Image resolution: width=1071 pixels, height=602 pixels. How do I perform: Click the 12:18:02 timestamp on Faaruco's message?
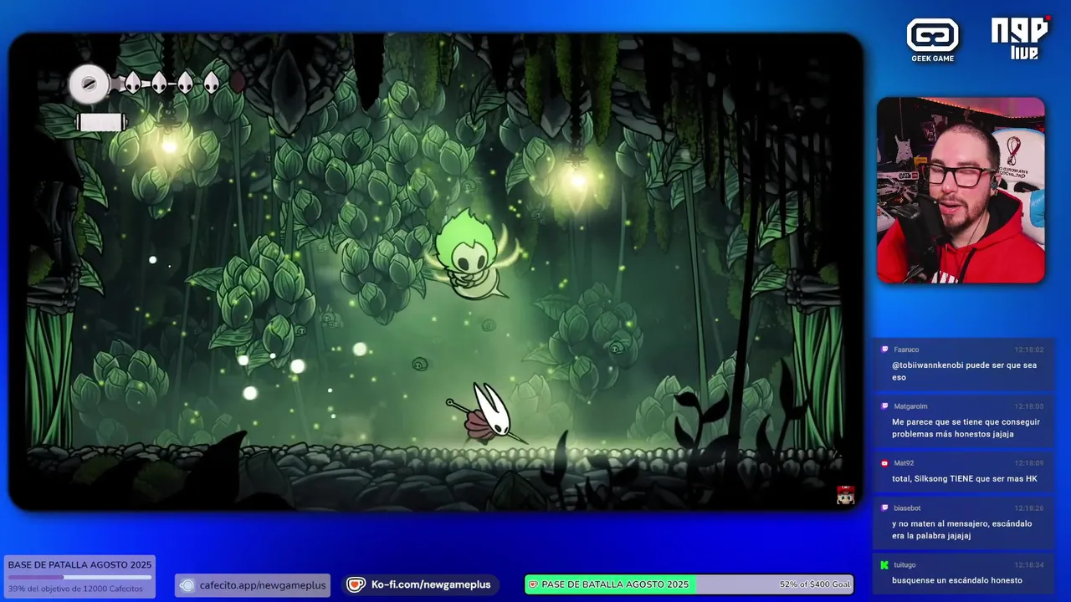[x=1028, y=349]
